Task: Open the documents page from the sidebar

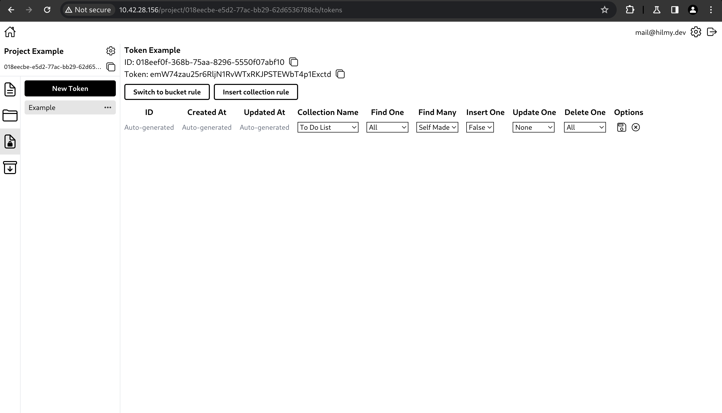Action: tap(10, 89)
